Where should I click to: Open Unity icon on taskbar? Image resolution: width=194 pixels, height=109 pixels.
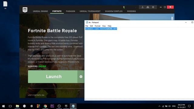tap(32, 106)
